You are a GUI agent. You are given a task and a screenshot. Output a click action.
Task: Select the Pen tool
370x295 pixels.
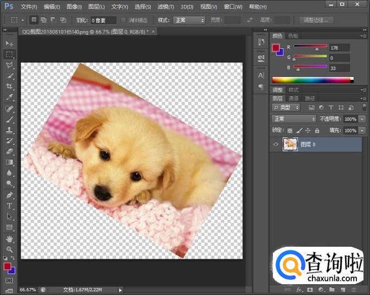coord(10,195)
